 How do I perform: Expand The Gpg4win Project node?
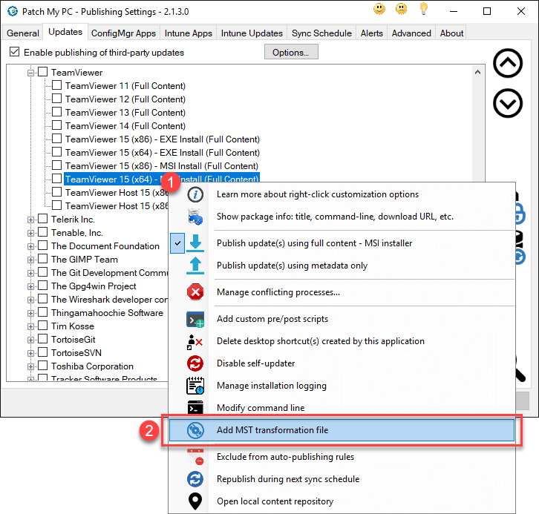[30, 287]
